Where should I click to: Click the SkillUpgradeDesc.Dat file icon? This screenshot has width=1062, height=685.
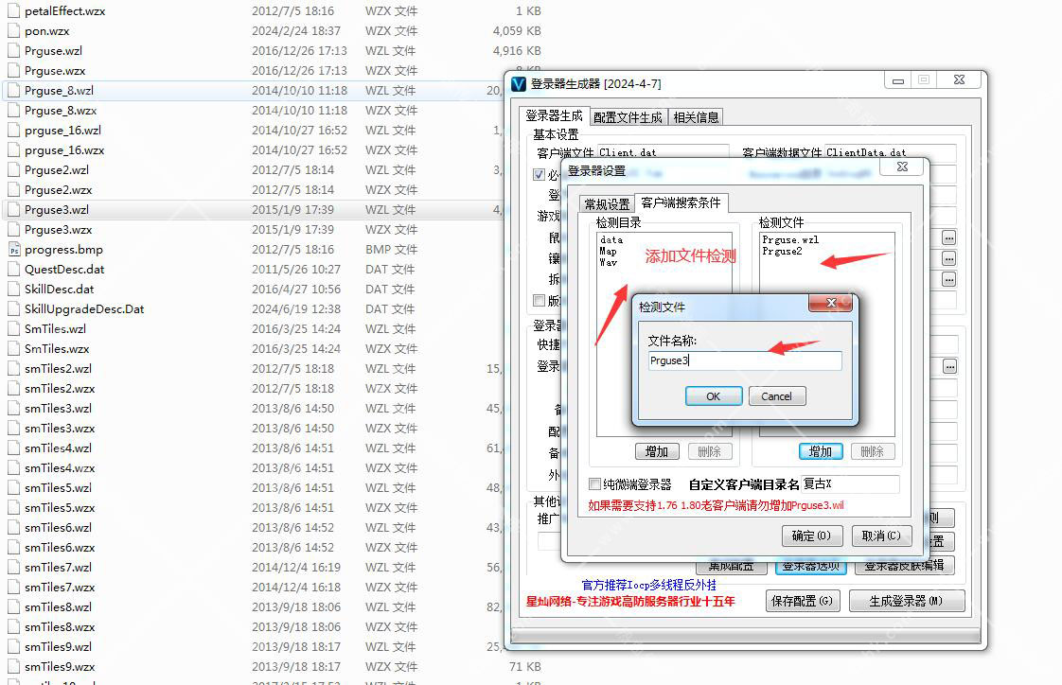(14, 309)
